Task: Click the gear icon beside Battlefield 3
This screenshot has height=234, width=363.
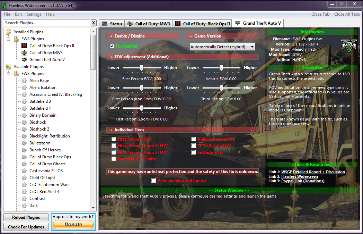Action: [x=24, y=101]
